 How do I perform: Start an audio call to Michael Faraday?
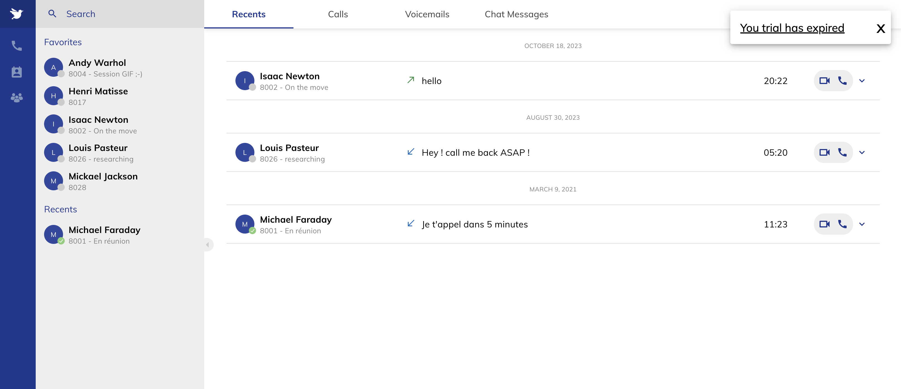(842, 224)
